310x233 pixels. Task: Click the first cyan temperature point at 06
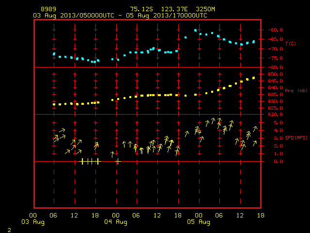pos(54,54)
